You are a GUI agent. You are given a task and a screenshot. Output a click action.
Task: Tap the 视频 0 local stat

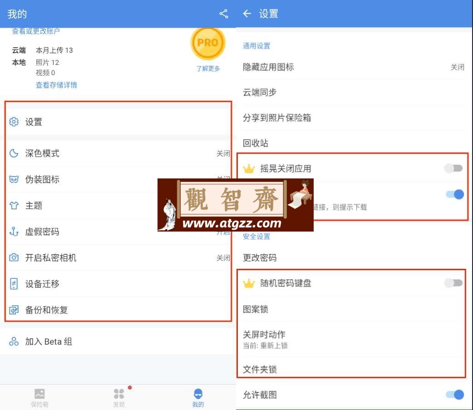pos(45,73)
